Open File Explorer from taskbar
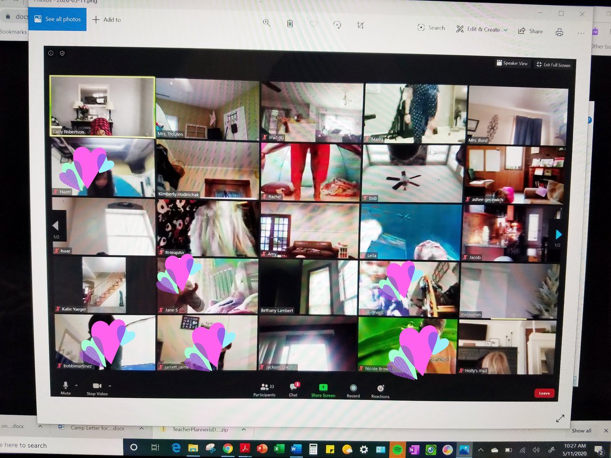 point(193,448)
